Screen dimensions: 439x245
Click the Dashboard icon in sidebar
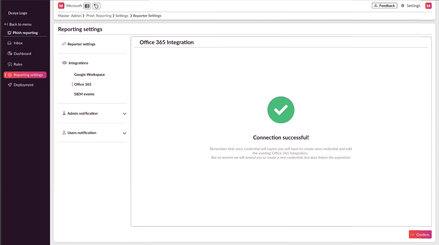10,54
